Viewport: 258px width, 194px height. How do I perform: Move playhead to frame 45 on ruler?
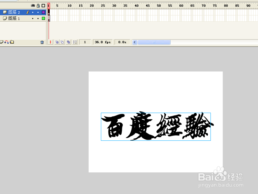click(148, 5)
